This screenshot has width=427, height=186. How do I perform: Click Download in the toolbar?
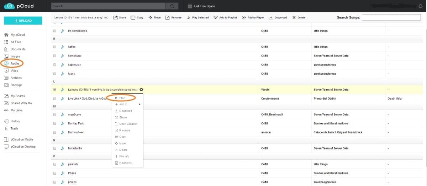(x=278, y=17)
